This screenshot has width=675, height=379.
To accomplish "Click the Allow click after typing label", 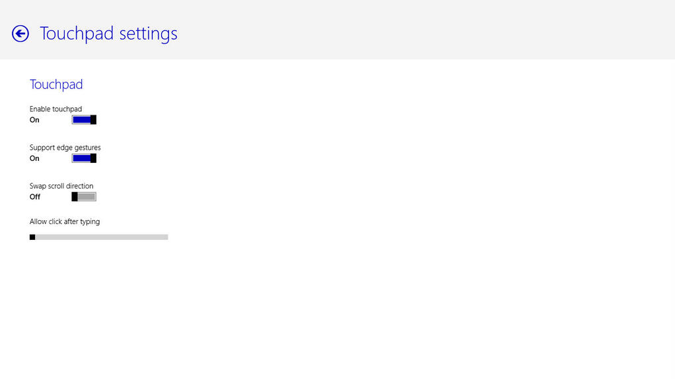I will 65,221.
